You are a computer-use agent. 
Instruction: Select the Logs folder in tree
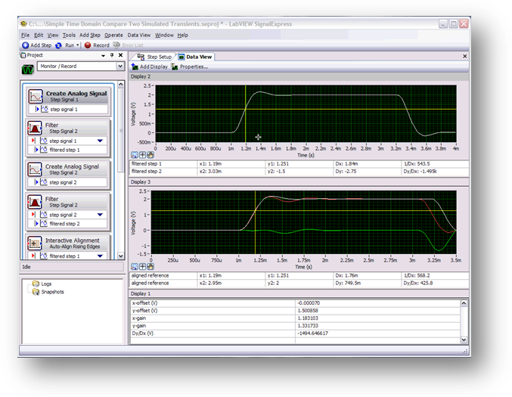47,284
